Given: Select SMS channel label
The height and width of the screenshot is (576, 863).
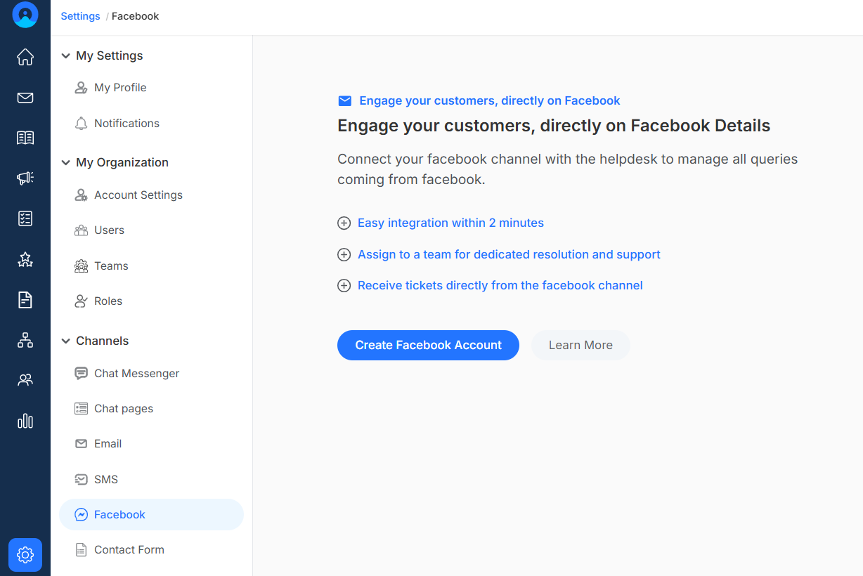Looking at the screenshot, I should [x=106, y=480].
